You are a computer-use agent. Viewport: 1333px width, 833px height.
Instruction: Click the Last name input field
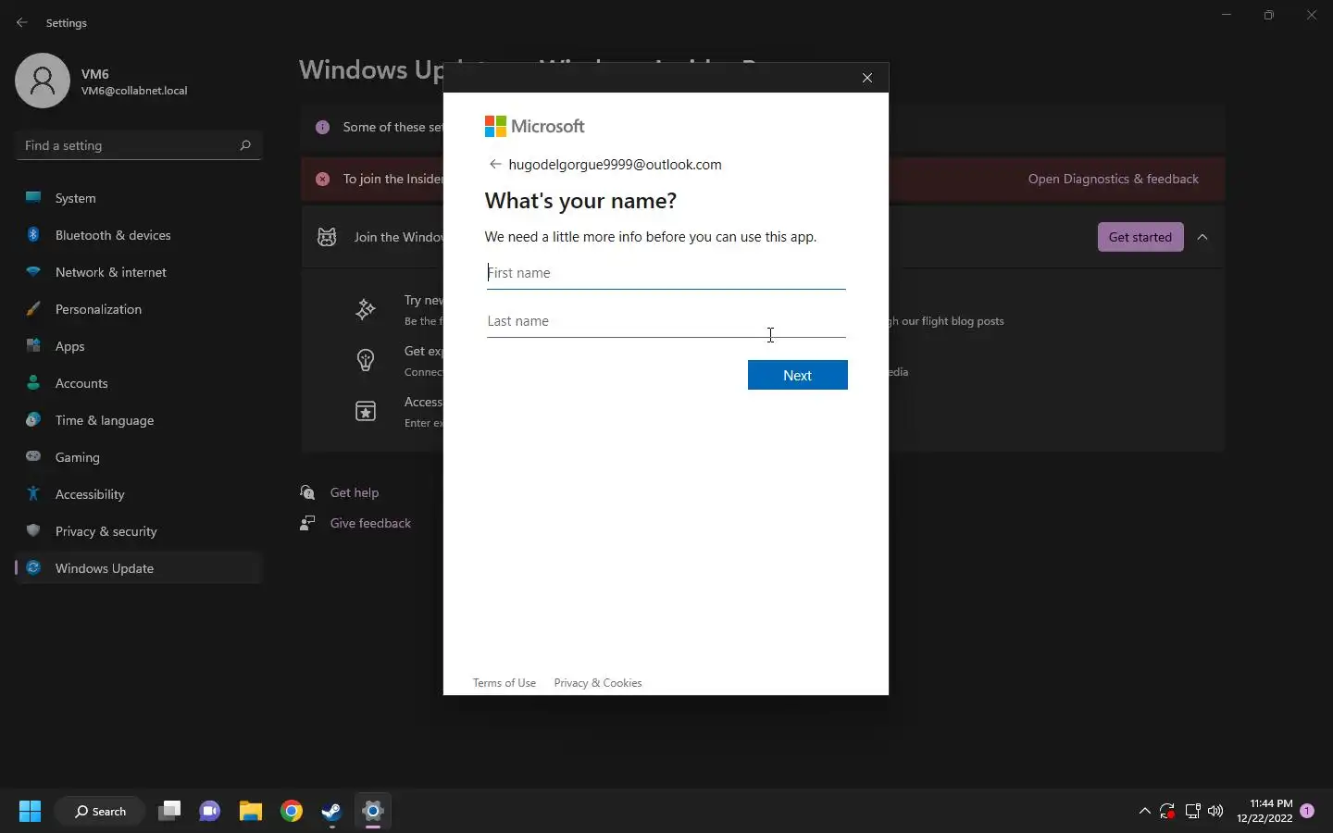point(666,321)
